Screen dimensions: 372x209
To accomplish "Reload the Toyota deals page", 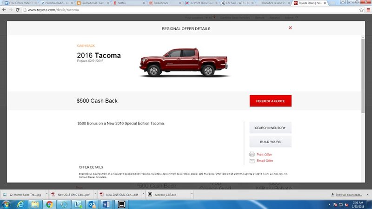I will click(17, 10).
